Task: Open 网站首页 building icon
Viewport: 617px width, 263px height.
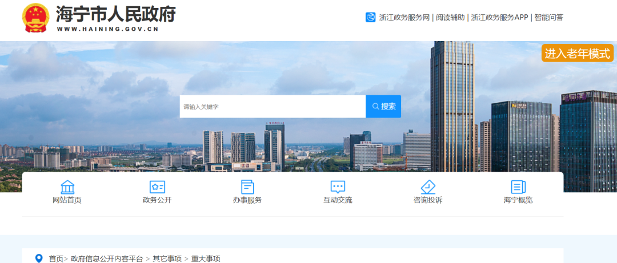Action: coord(67,187)
